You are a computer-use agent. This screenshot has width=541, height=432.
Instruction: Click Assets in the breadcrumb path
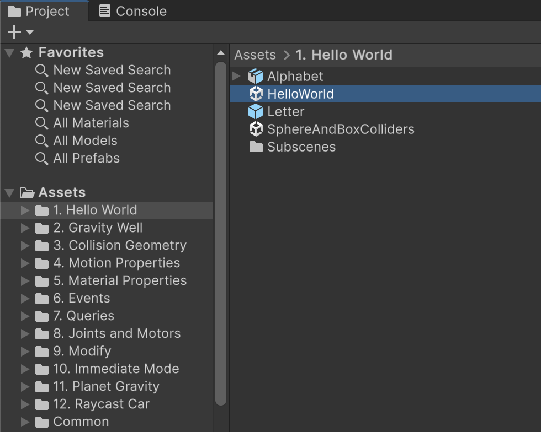click(x=255, y=55)
